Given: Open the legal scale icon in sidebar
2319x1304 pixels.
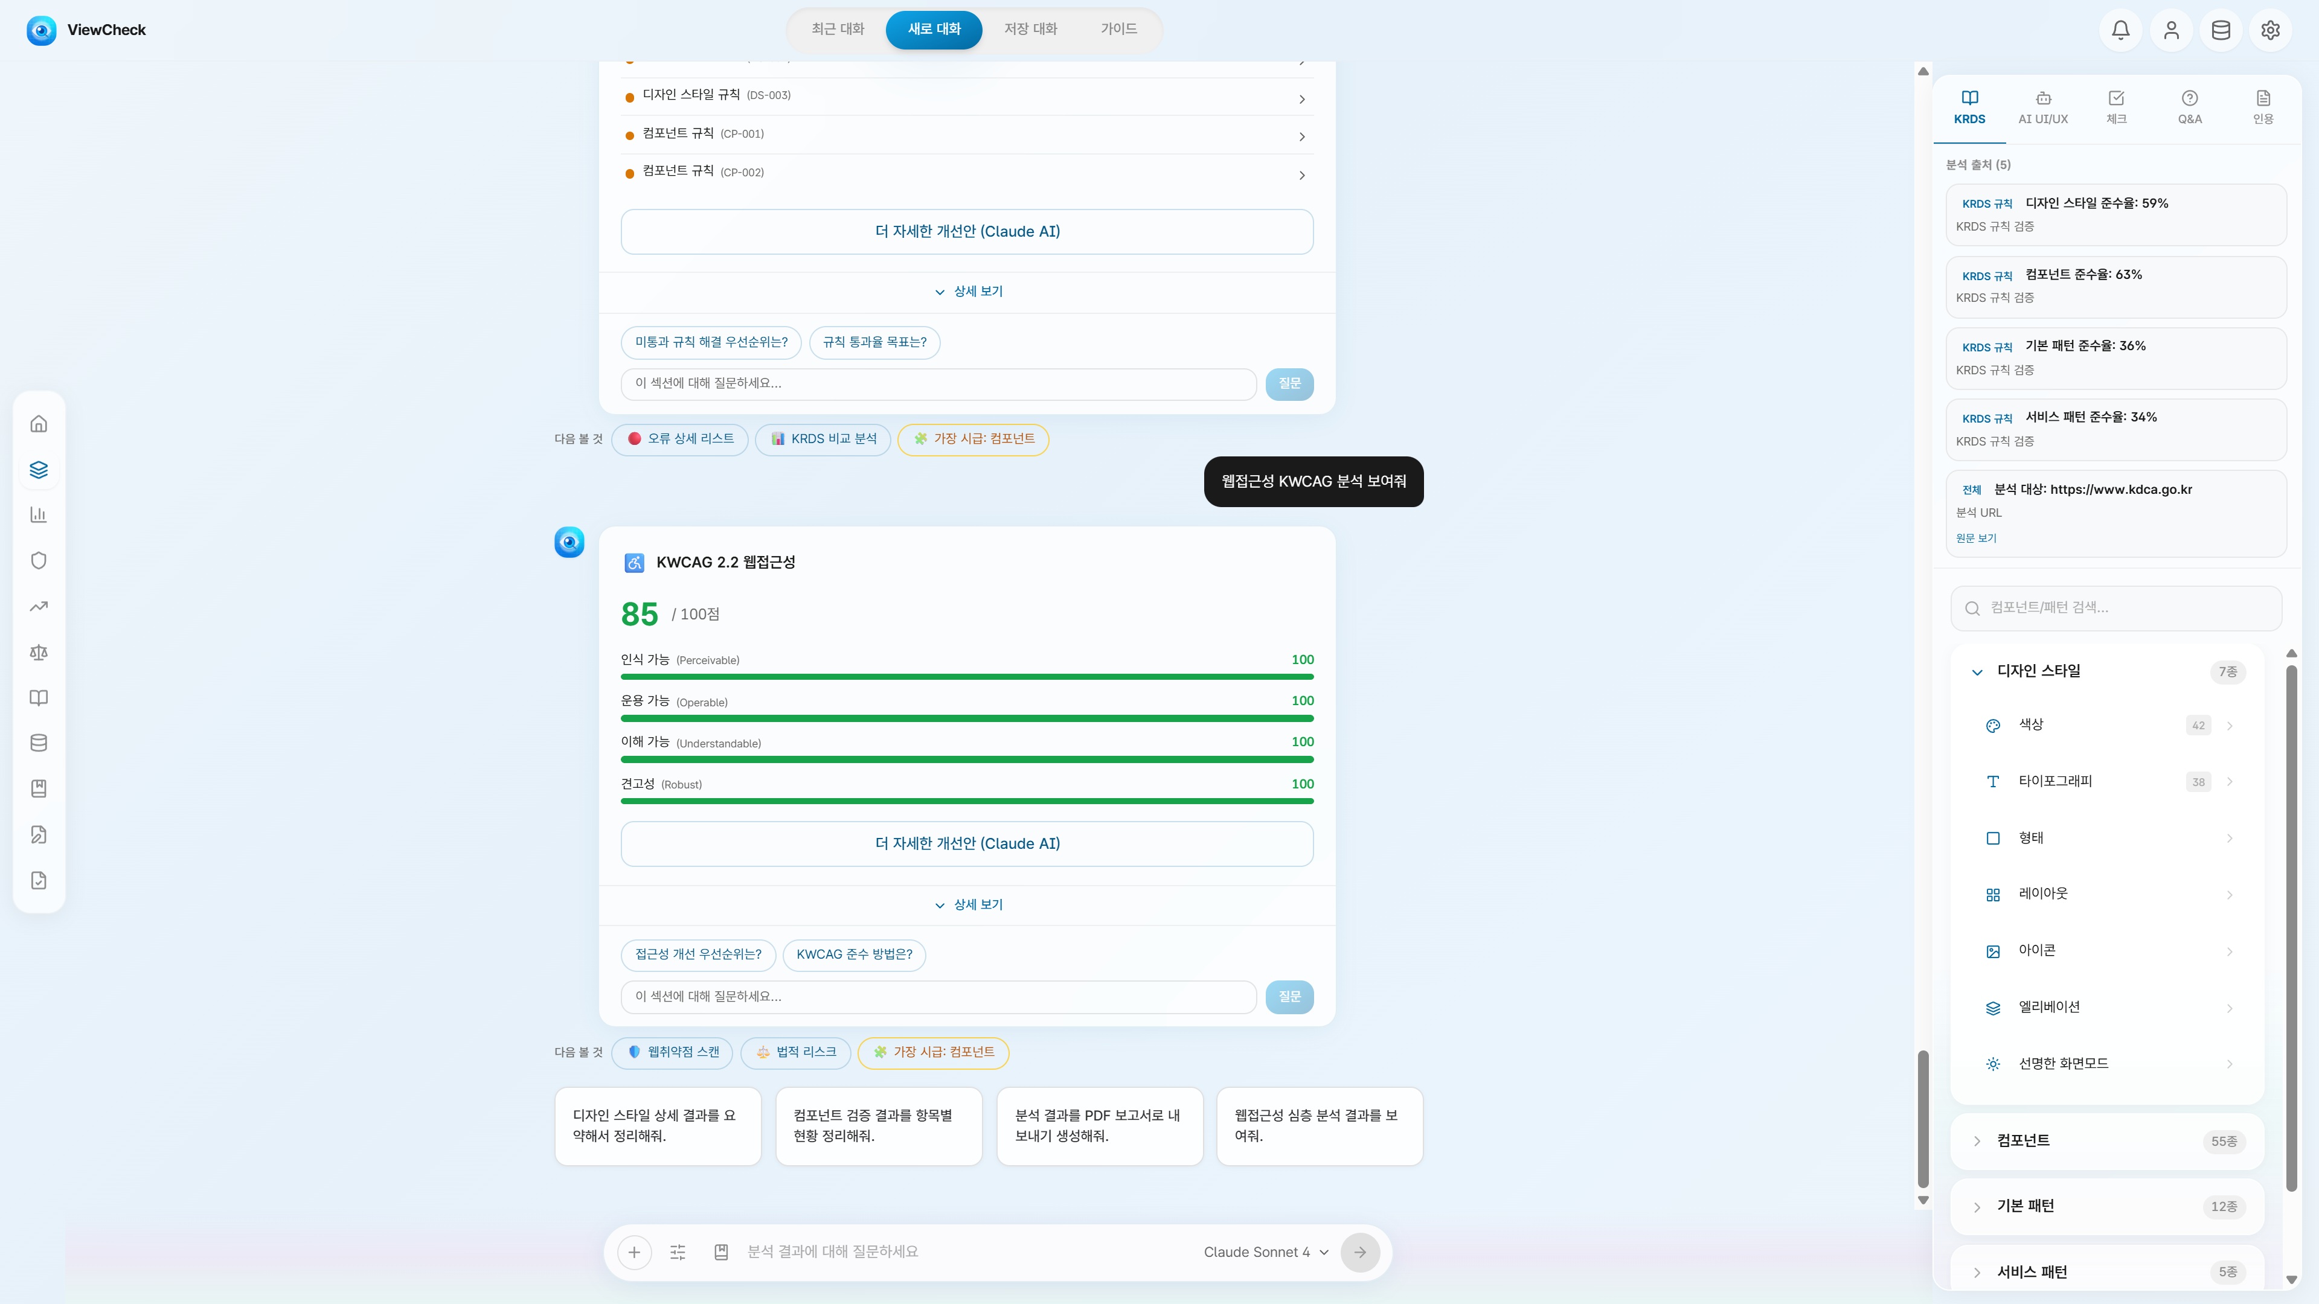Looking at the screenshot, I should point(39,651).
